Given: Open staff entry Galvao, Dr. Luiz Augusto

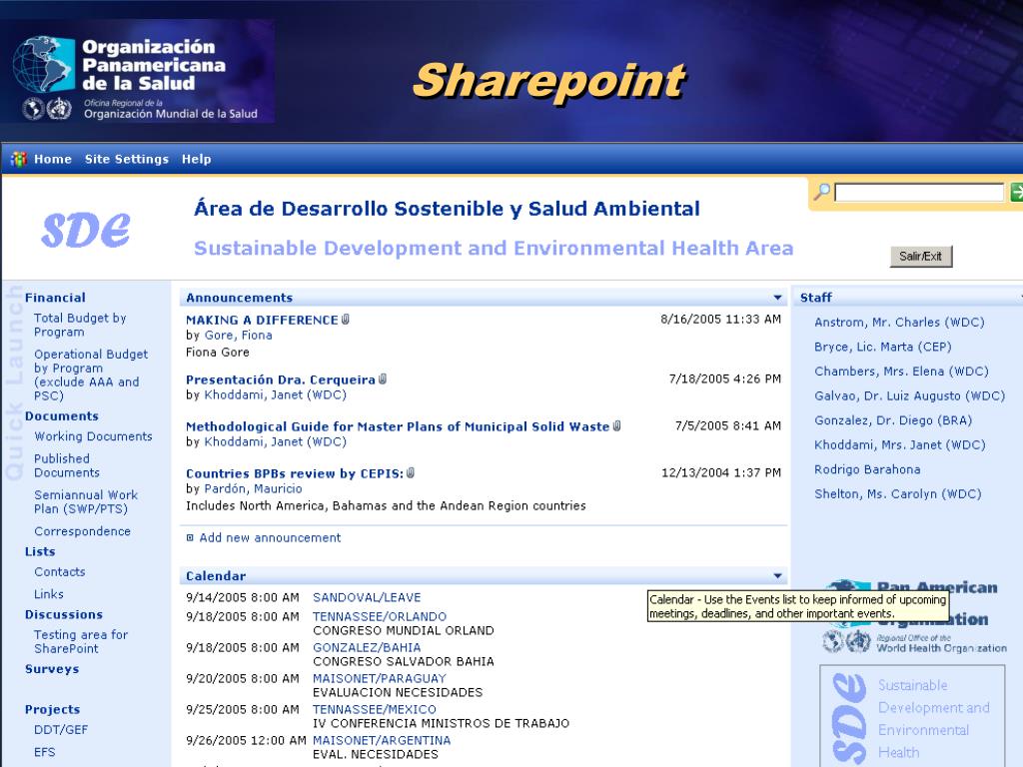Looking at the screenshot, I should coord(909,395).
